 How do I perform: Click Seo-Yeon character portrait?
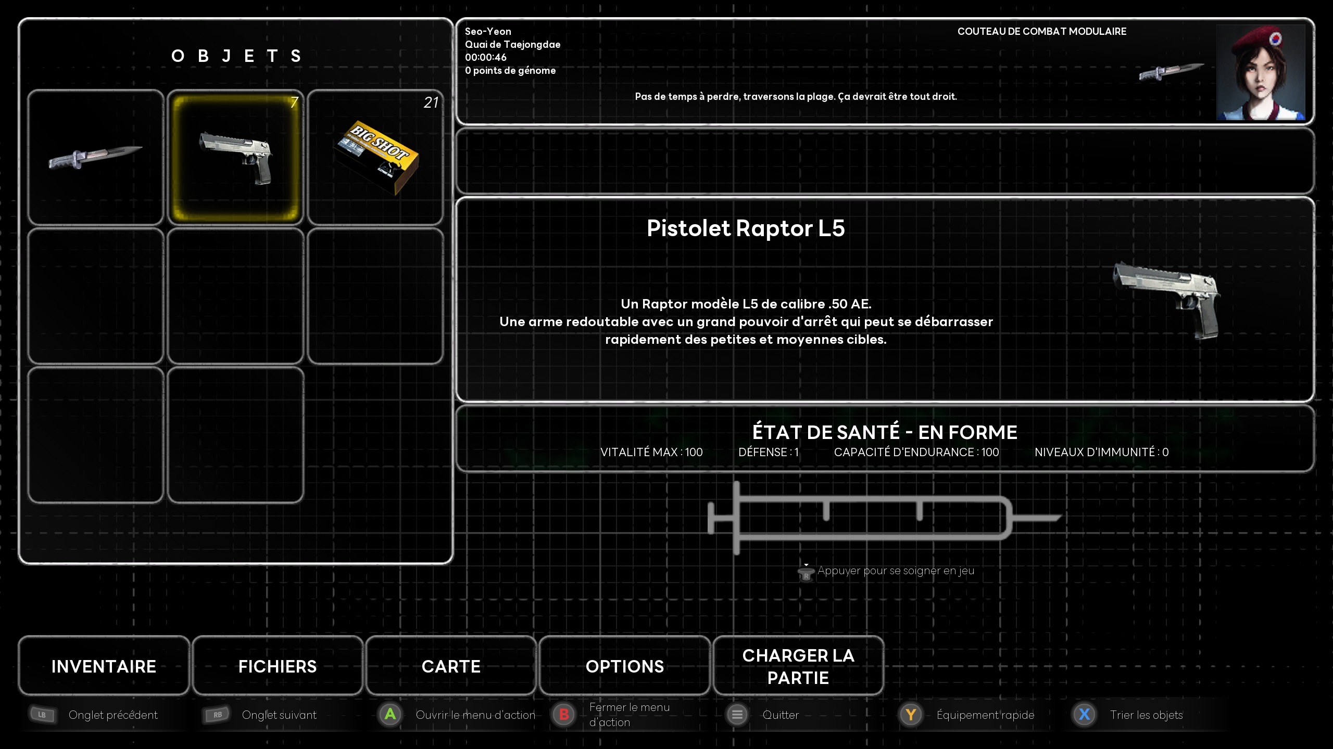[x=1260, y=73]
